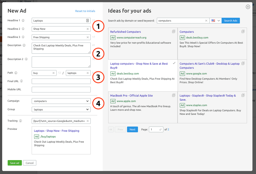Screen dimensions: 256x174
Task: Click the Reset to initials link
Action: point(85,11)
